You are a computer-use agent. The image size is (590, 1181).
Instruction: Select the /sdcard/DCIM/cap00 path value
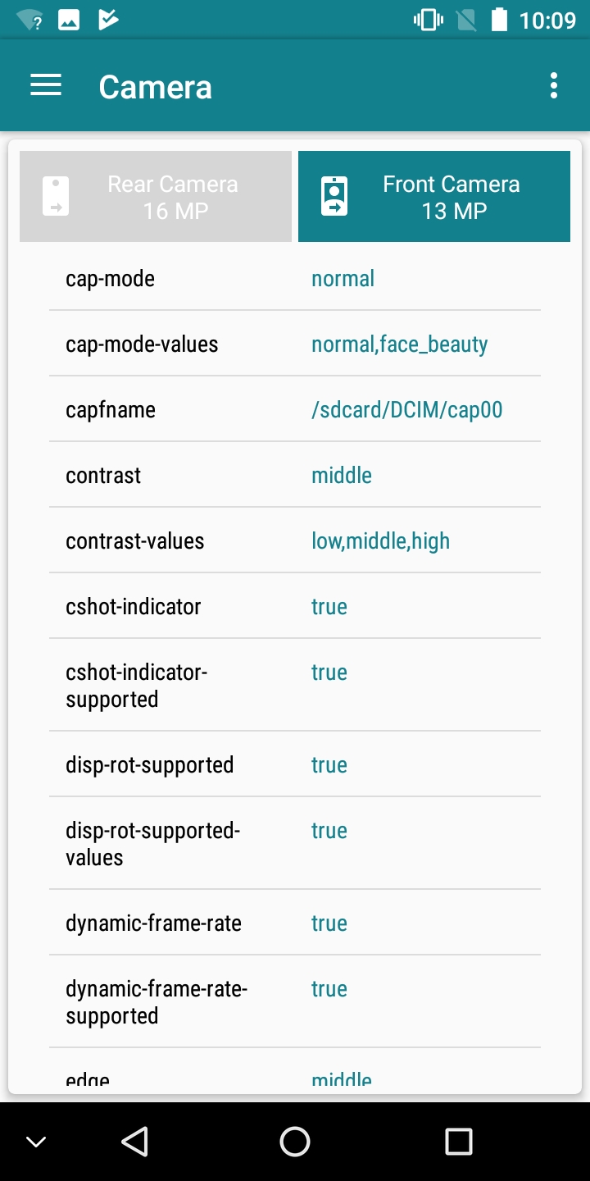(x=406, y=410)
